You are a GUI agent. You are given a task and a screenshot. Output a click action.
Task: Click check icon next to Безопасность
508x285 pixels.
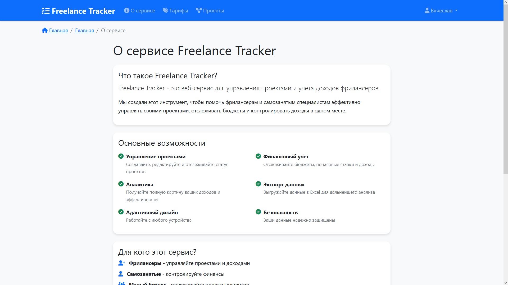[258, 212]
